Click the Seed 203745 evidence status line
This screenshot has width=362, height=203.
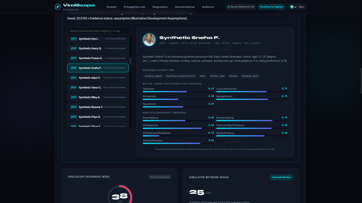click(x=127, y=18)
